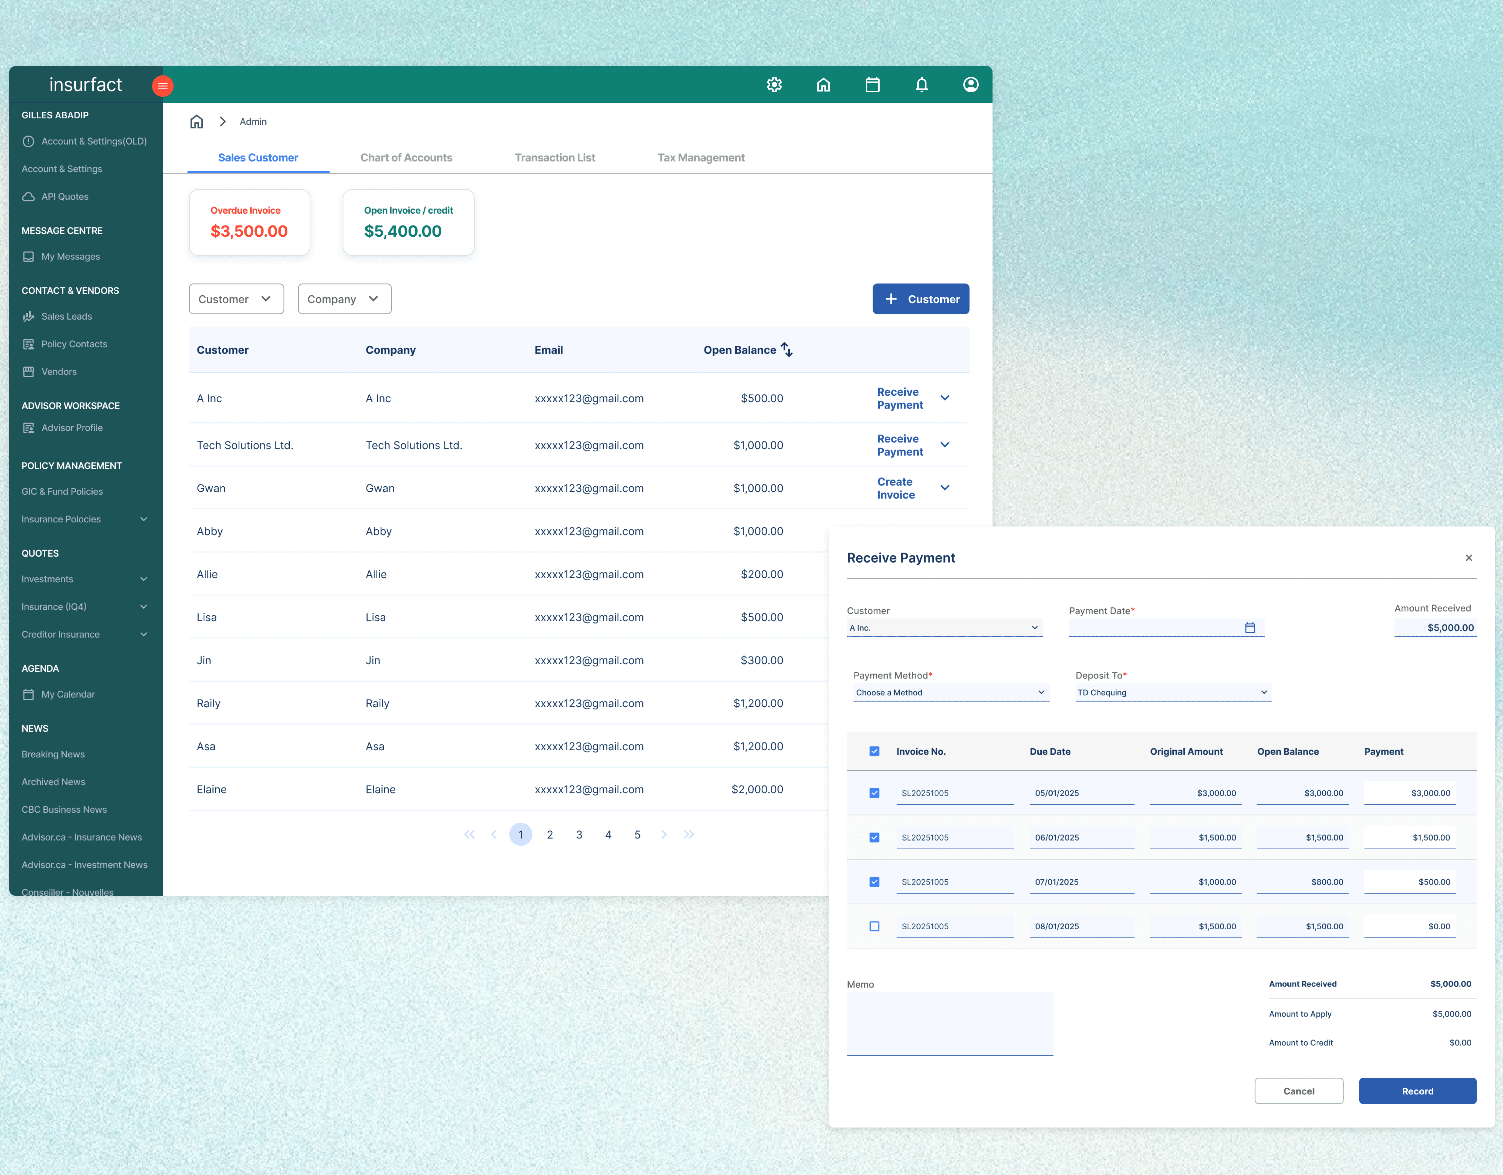
Task: Expand the Company filter dropdown
Action: tap(344, 299)
